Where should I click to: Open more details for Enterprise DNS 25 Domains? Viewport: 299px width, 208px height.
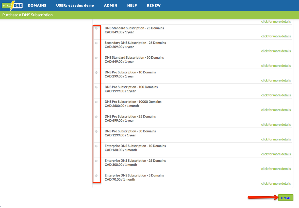276,169
